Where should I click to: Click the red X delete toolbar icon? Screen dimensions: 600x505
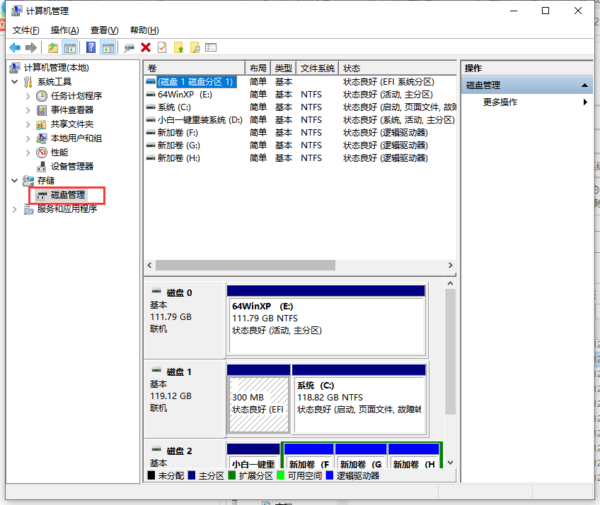click(x=146, y=47)
